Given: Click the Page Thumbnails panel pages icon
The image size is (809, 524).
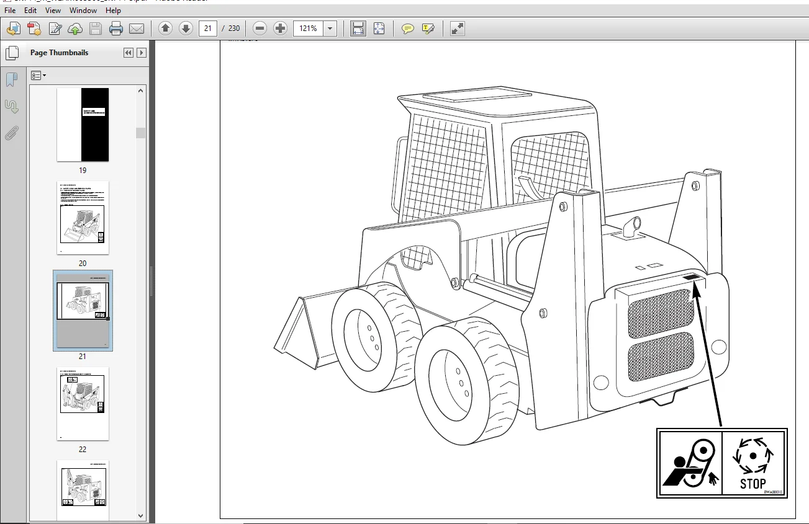Looking at the screenshot, I should [12, 53].
